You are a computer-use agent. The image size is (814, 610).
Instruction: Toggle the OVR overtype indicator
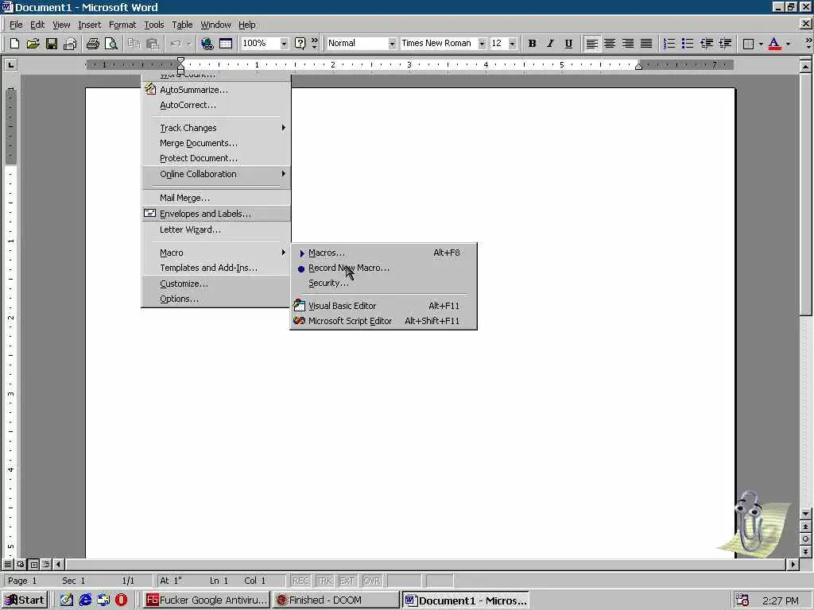(372, 581)
